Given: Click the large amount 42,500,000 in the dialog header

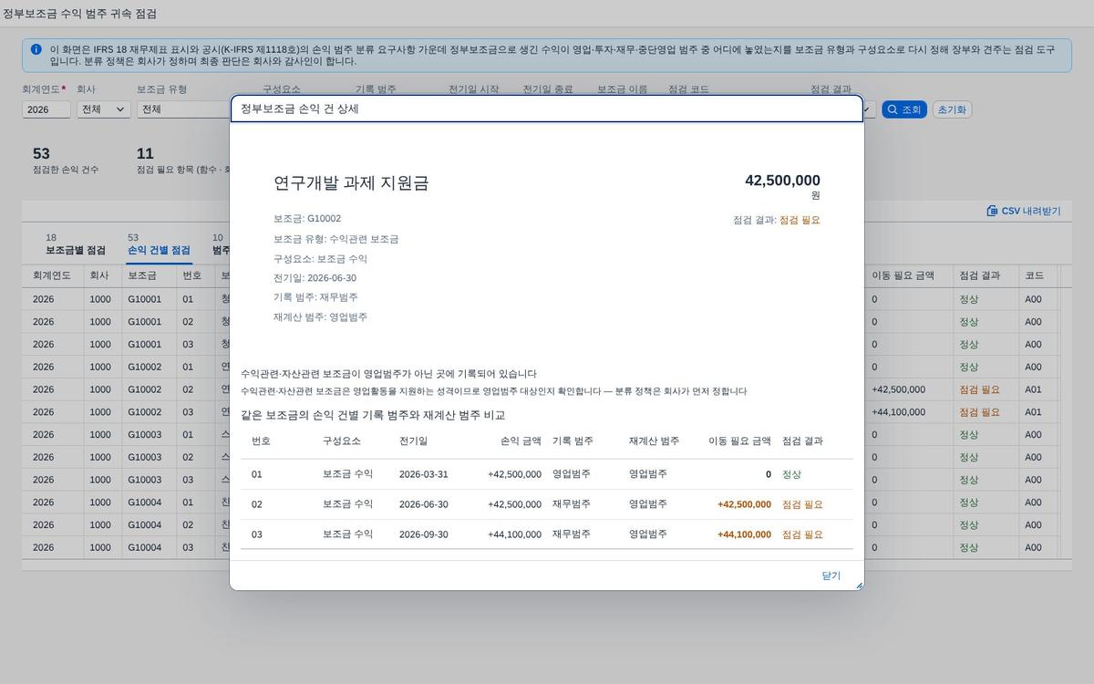Looking at the screenshot, I should (x=782, y=181).
